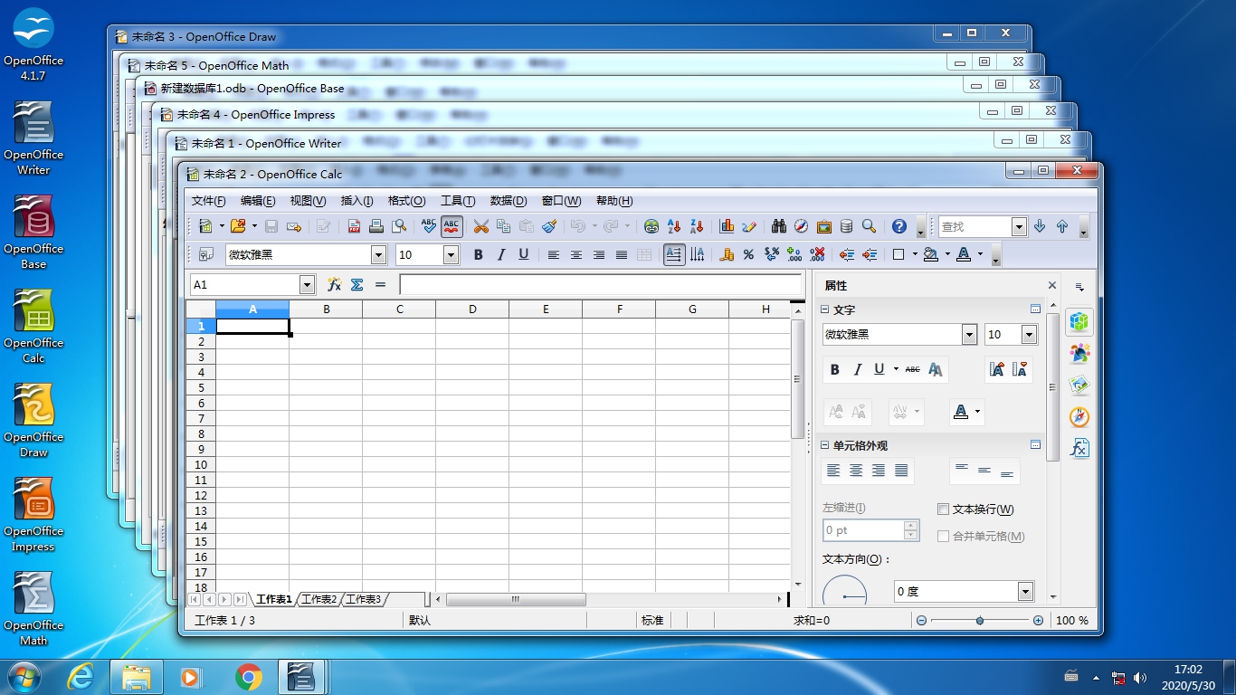Image resolution: width=1236 pixels, height=695 pixels.
Task: Click the Find & Replace binoculars icon
Action: click(x=778, y=226)
